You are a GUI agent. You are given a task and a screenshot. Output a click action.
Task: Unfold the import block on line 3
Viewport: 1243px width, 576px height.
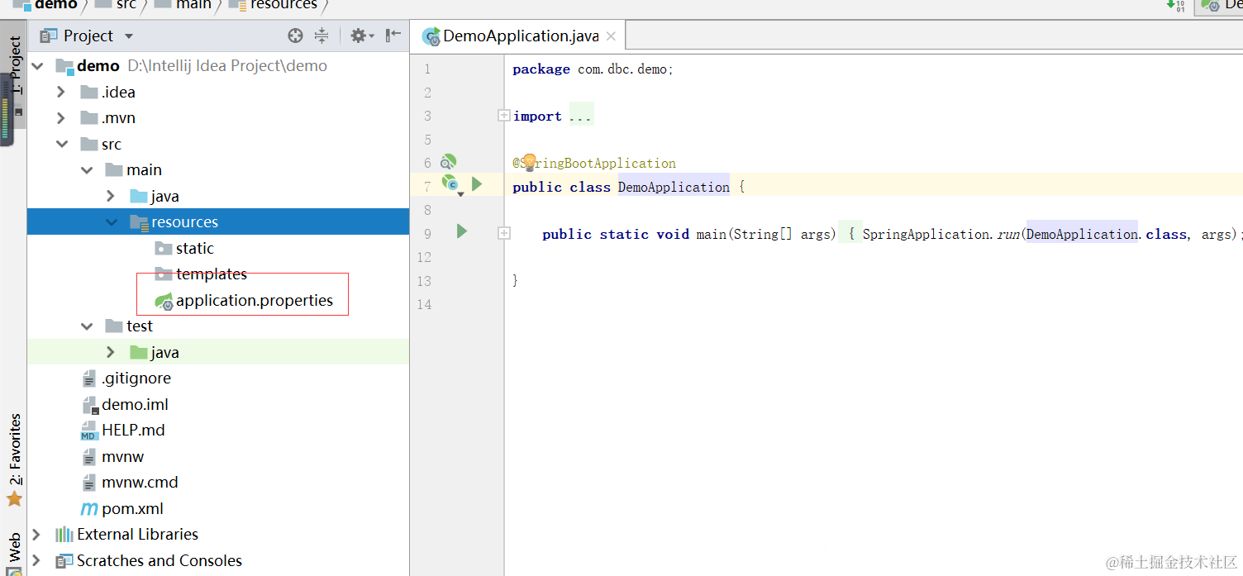(503, 116)
